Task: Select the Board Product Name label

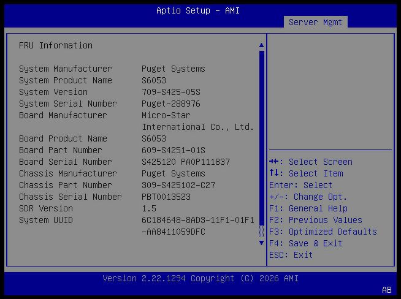Action: [63, 138]
